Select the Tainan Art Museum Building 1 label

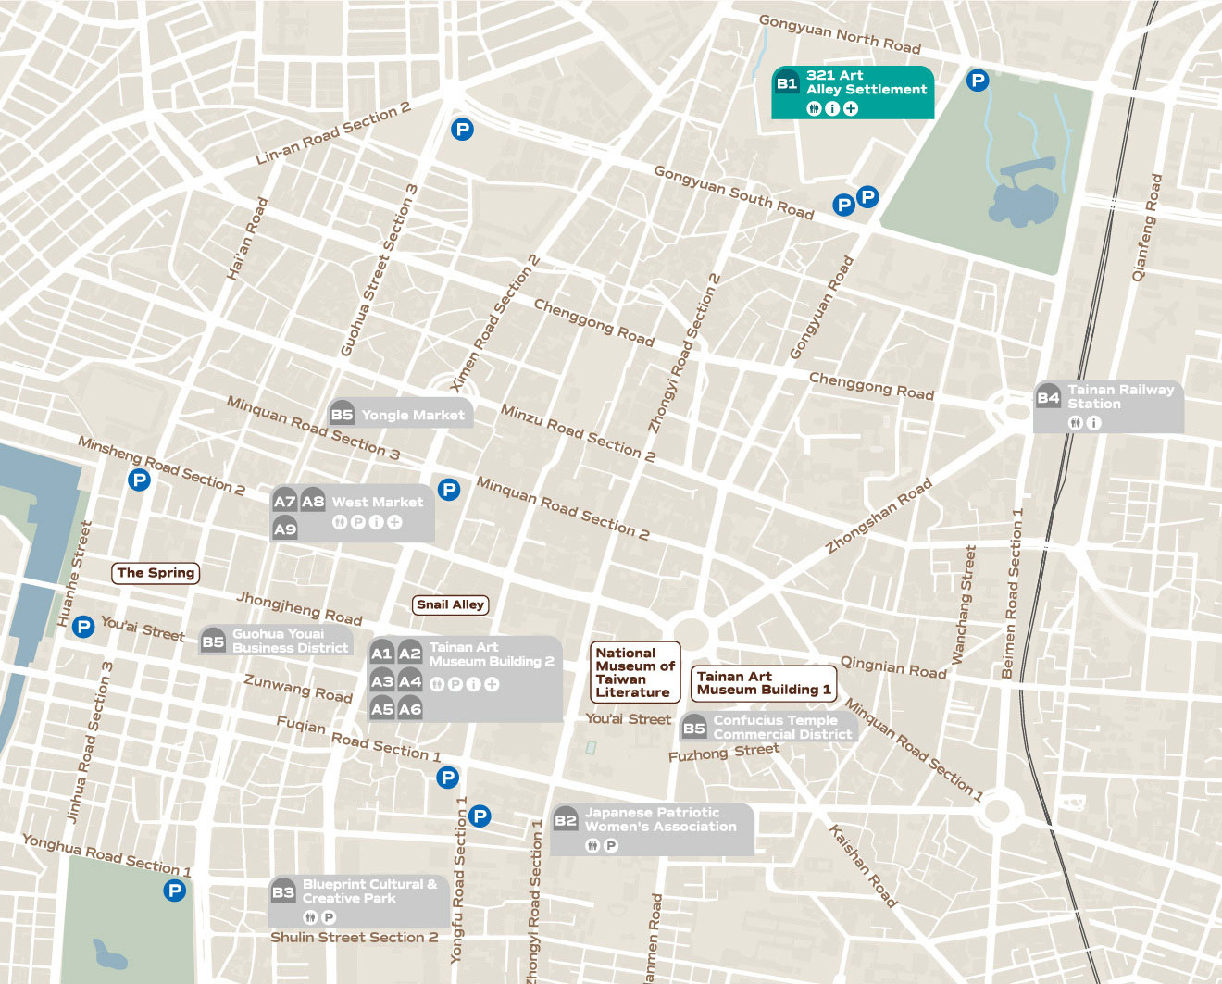(x=764, y=683)
